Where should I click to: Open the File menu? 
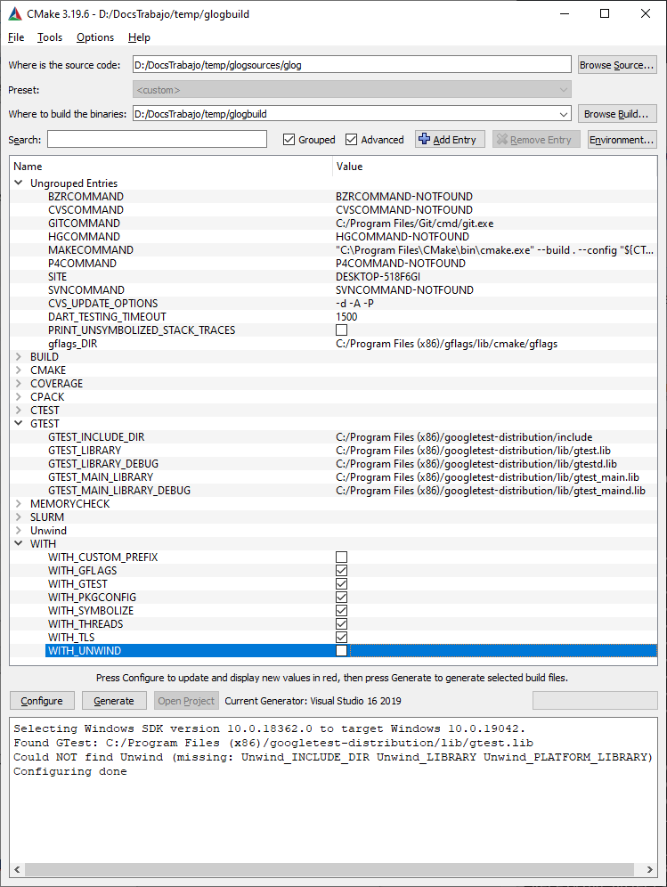tap(16, 37)
